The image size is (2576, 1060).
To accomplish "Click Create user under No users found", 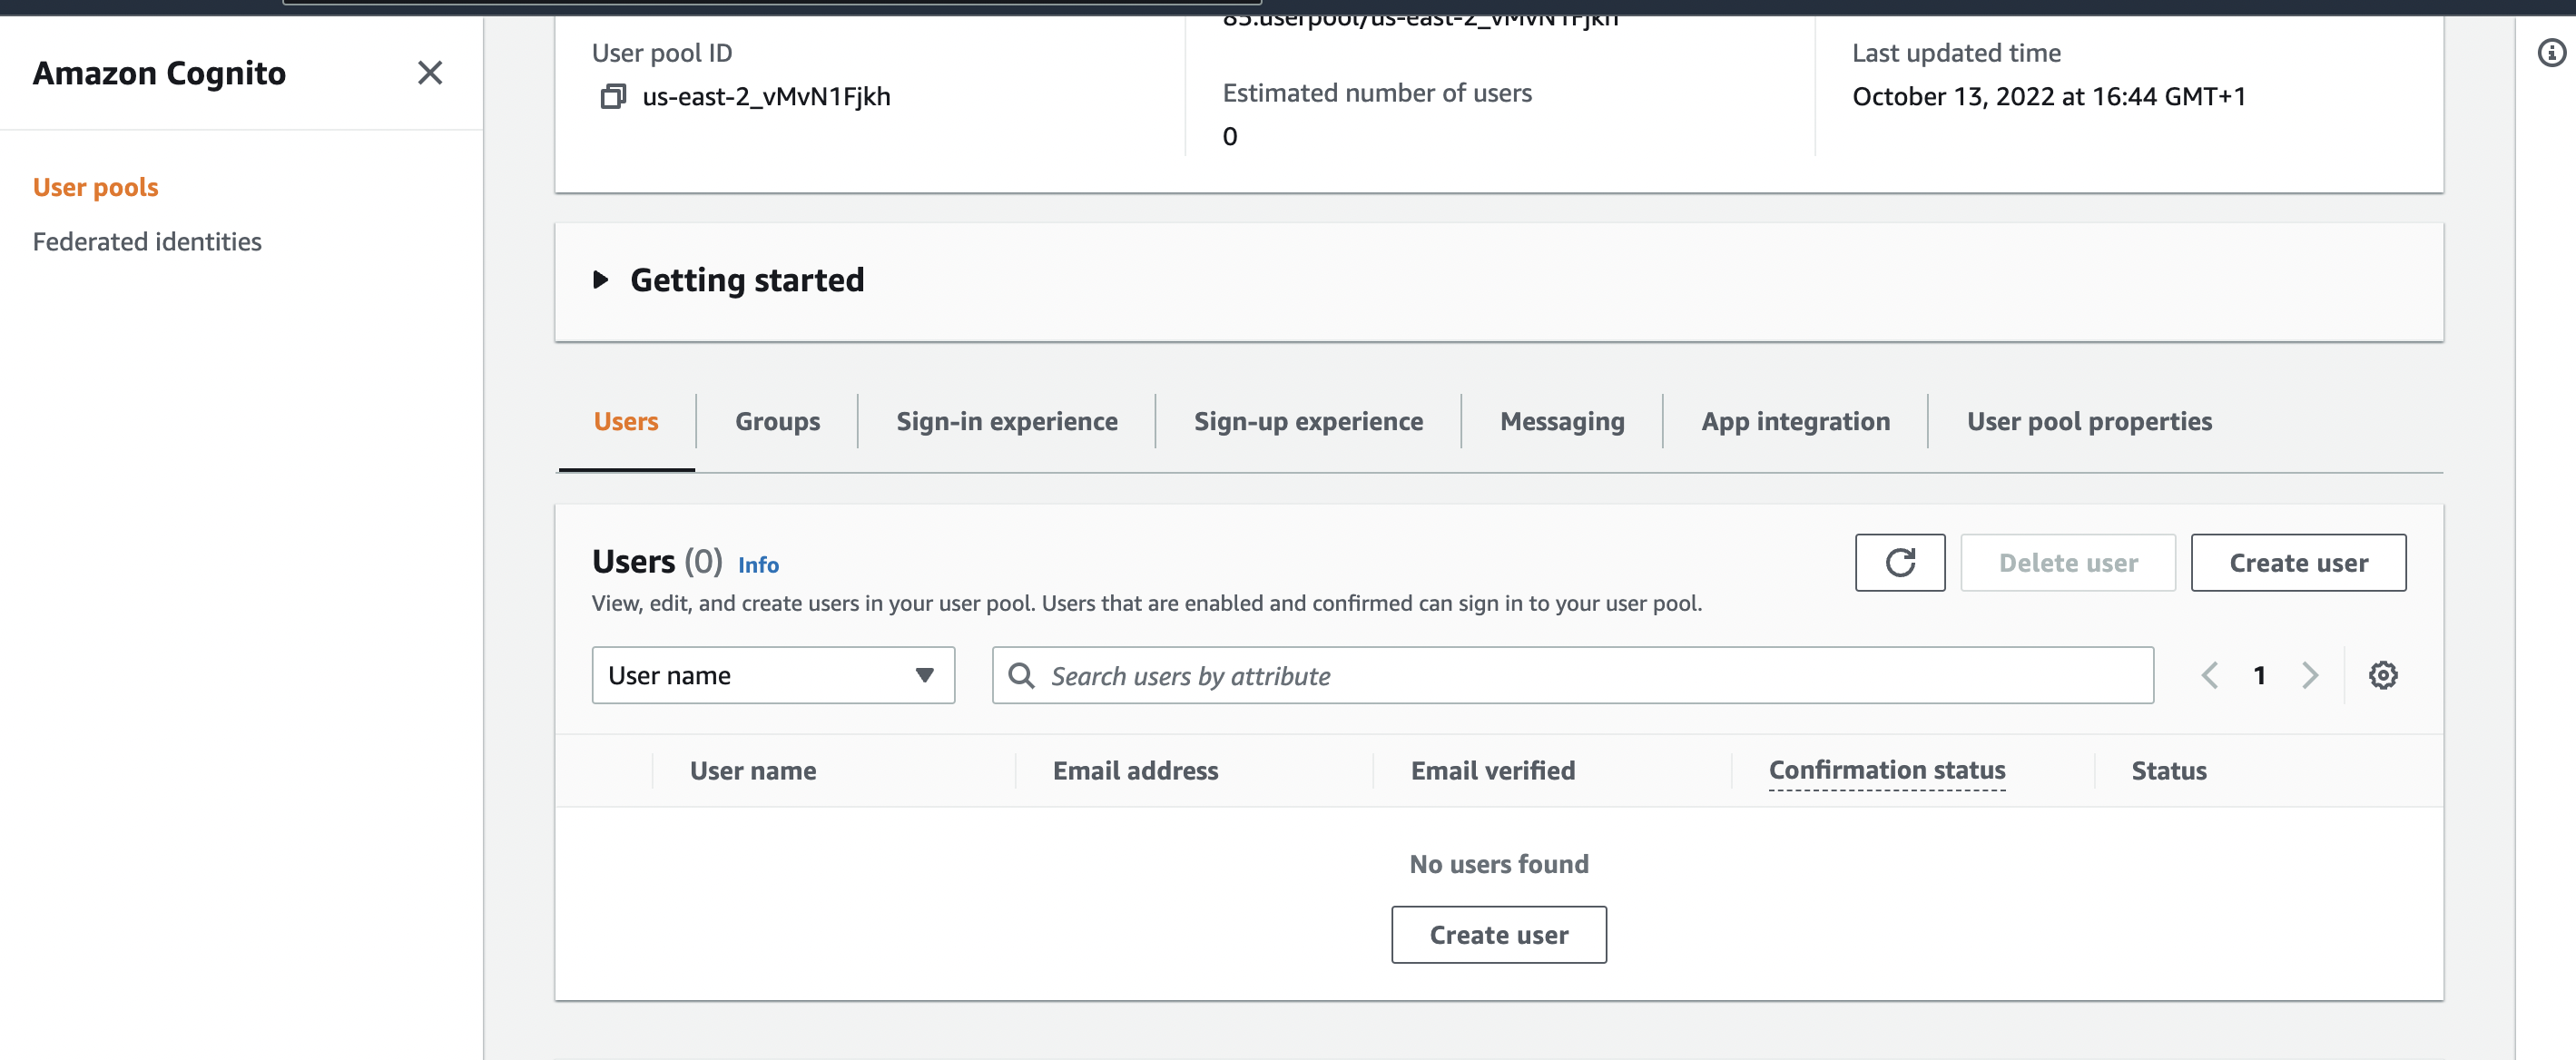I will pyautogui.click(x=1499, y=935).
